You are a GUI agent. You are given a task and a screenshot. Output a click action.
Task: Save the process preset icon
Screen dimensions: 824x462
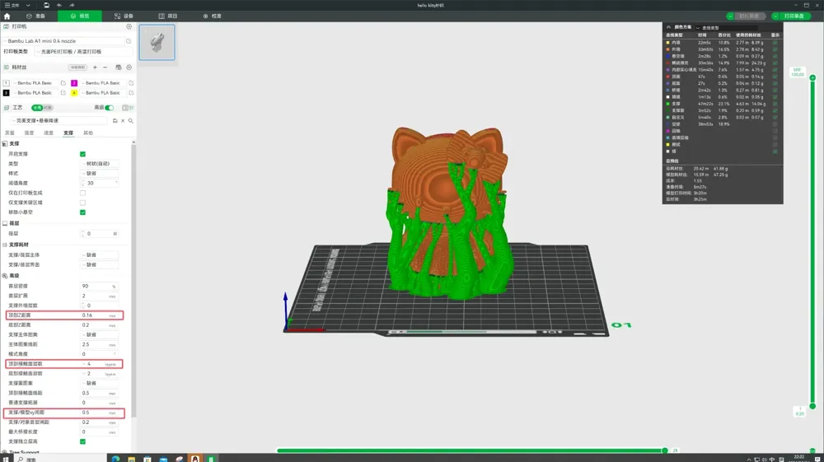click(115, 121)
